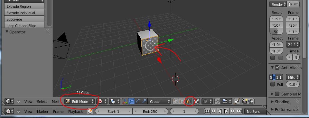Toggle the scale manipulator icon
The height and width of the screenshot is (118, 309).
click(144, 102)
